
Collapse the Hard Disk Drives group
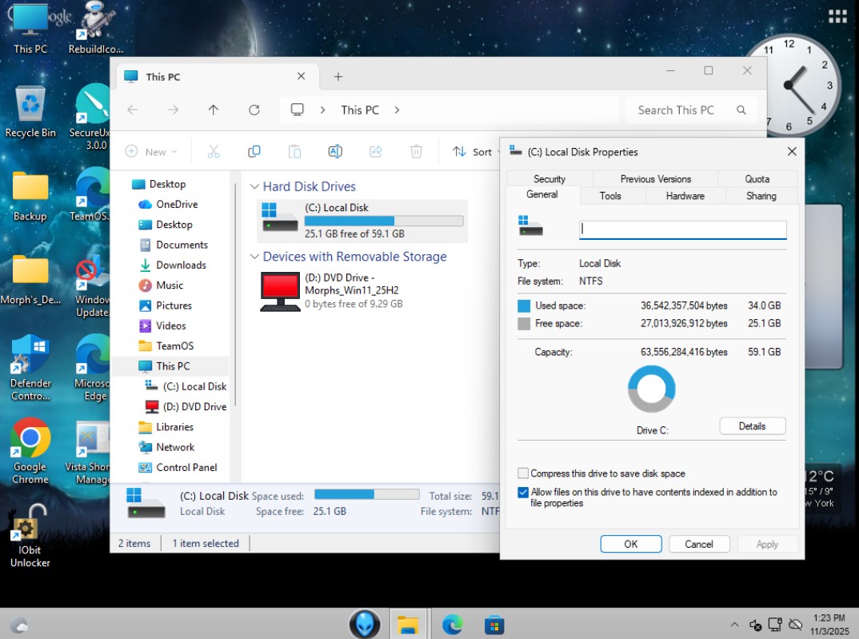[x=254, y=186]
